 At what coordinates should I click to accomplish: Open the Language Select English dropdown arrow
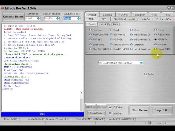point(78,19)
